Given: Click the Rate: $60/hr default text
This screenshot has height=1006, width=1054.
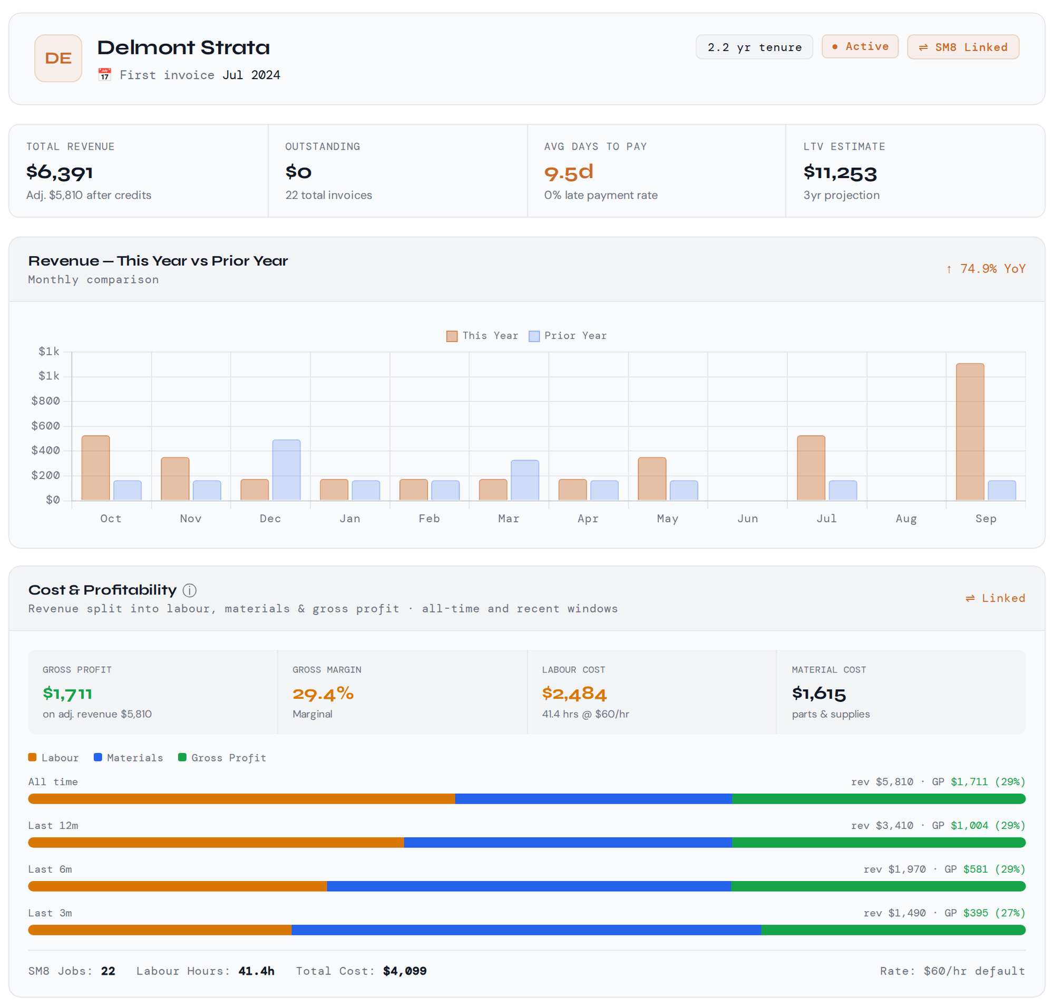Looking at the screenshot, I should (953, 971).
